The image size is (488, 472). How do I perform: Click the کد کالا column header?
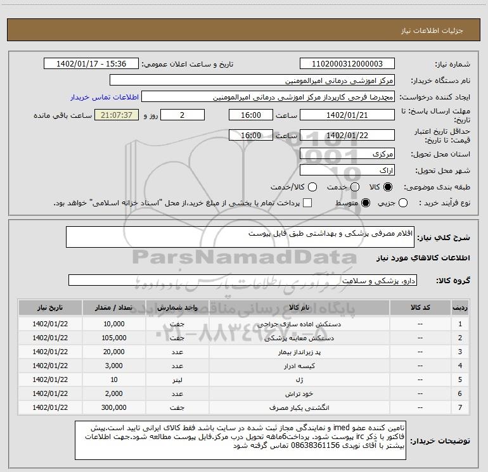pos(420,307)
